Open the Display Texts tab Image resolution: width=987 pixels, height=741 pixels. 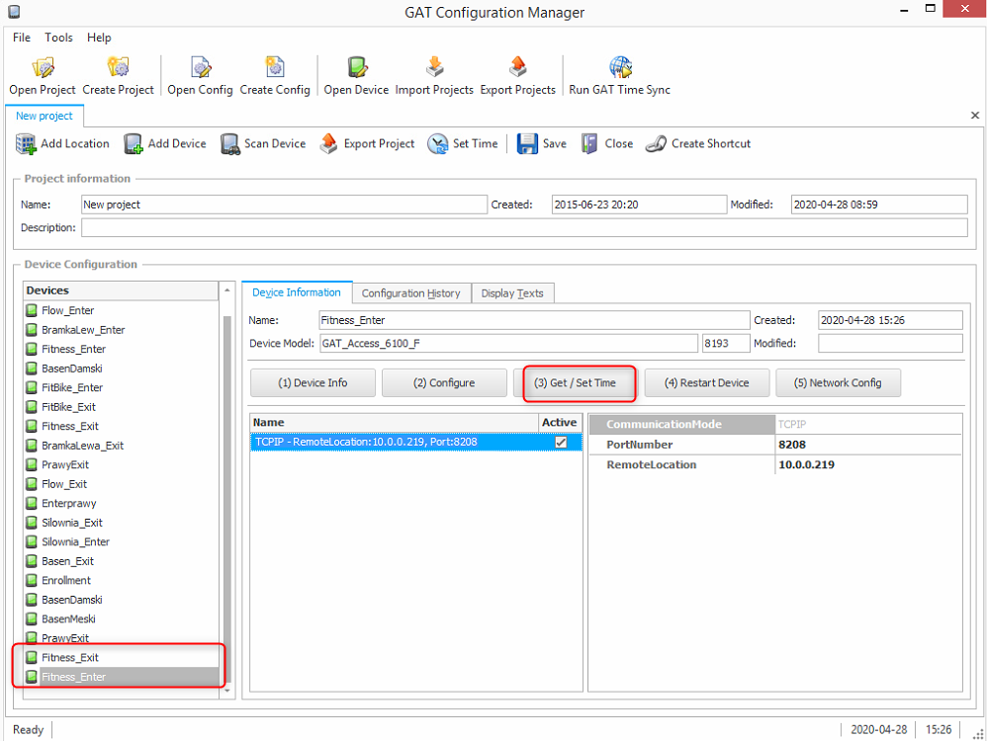511,293
